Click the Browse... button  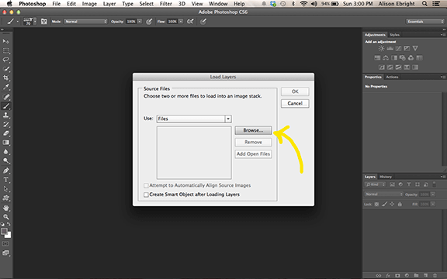tap(253, 130)
